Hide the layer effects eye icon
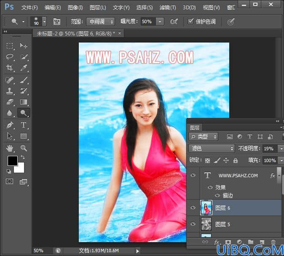This screenshot has width=284, height=256. 210,187
